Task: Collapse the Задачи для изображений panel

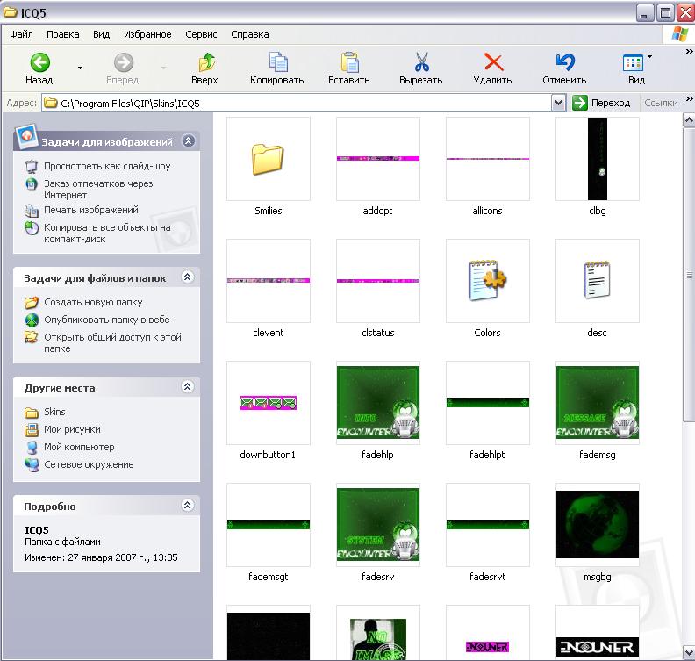Action: point(189,140)
